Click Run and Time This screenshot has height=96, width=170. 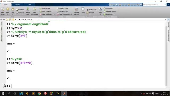click(62, 11)
